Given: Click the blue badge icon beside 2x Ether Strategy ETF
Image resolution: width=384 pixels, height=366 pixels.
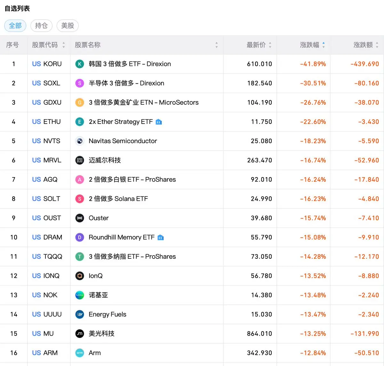Looking at the screenshot, I should [x=159, y=122].
